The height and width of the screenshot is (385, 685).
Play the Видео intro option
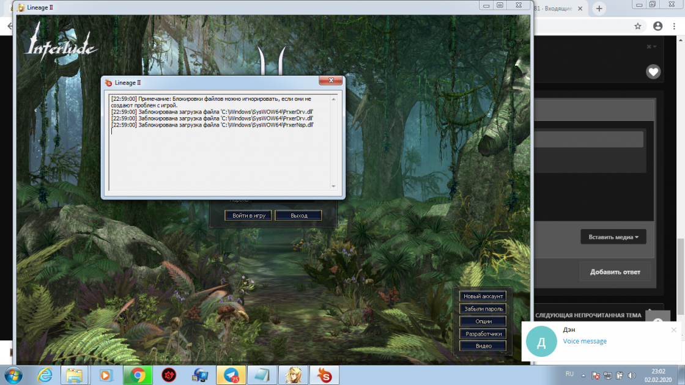[x=483, y=346]
